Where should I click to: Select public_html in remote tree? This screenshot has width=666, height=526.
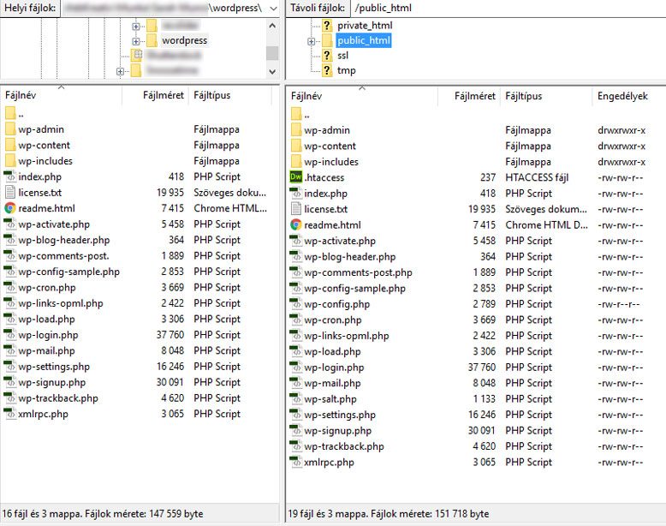pyautogui.click(x=364, y=40)
